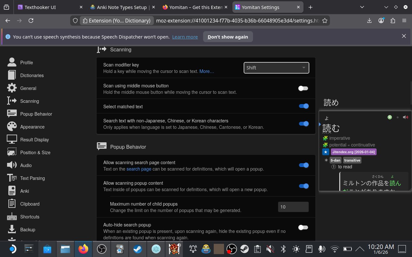This screenshot has width=412, height=257.
Task: Click the add-note icon in the Yomitan popup
Action: click(389, 117)
